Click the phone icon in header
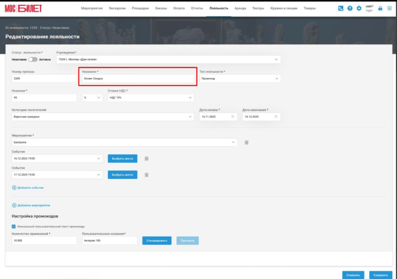397x279 pixels. tap(341, 9)
